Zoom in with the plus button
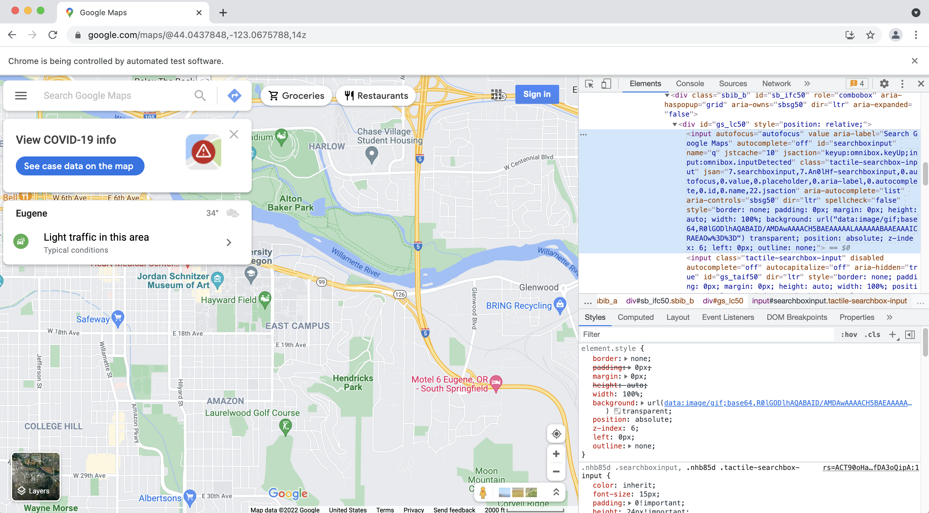 tap(556, 454)
